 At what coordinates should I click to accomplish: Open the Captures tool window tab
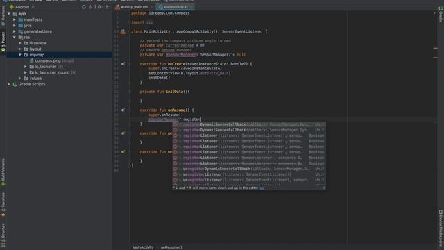[x=3, y=15]
